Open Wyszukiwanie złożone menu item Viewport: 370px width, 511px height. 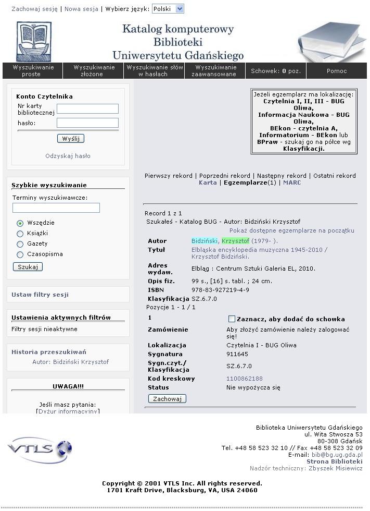pyautogui.click(x=93, y=71)
